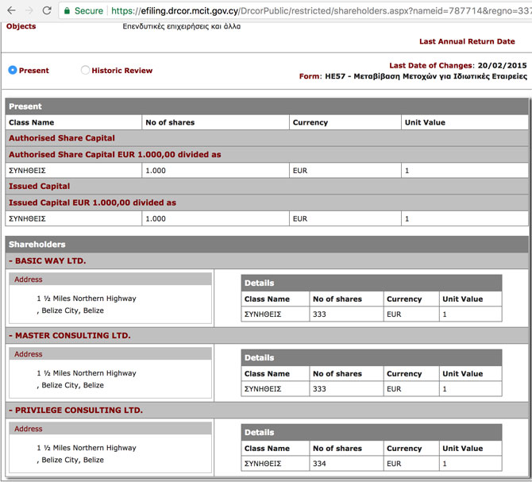Click the HE57 form description text

click(426, 76)
